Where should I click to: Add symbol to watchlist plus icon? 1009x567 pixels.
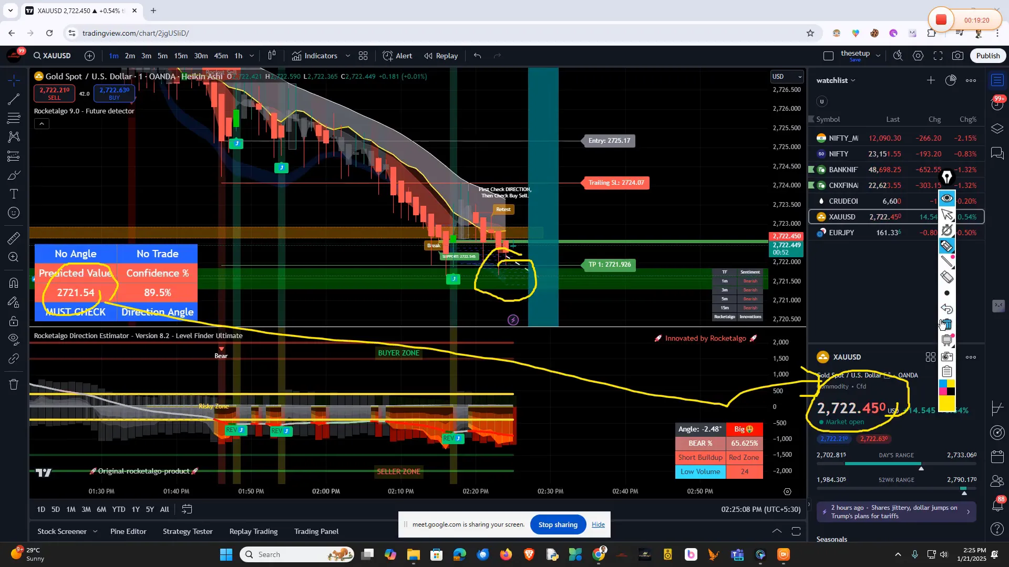[931, 80]
